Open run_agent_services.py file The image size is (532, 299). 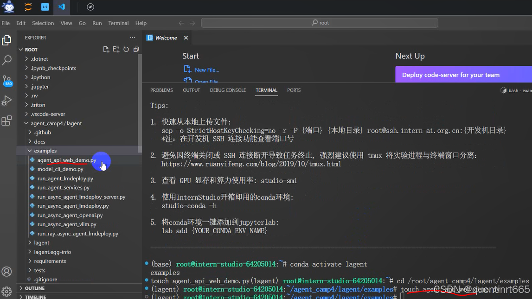(64, 187)
